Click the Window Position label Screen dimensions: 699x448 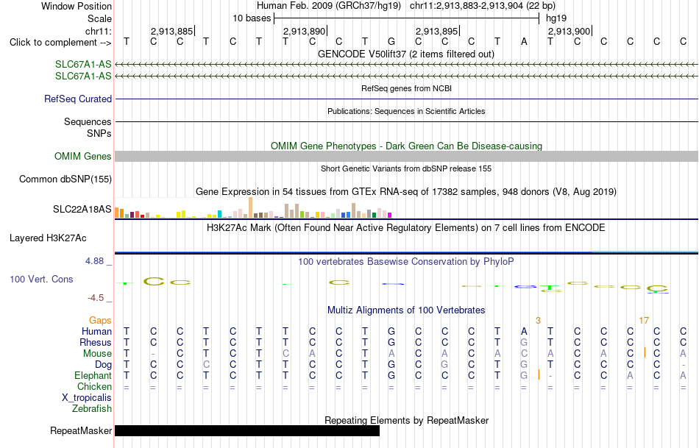[x=77, y=6]
